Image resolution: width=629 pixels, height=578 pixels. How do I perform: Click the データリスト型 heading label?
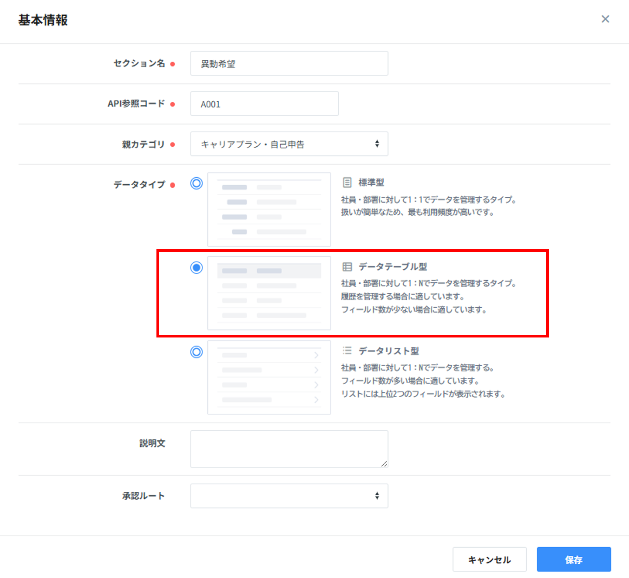click(x=389, y=351)
